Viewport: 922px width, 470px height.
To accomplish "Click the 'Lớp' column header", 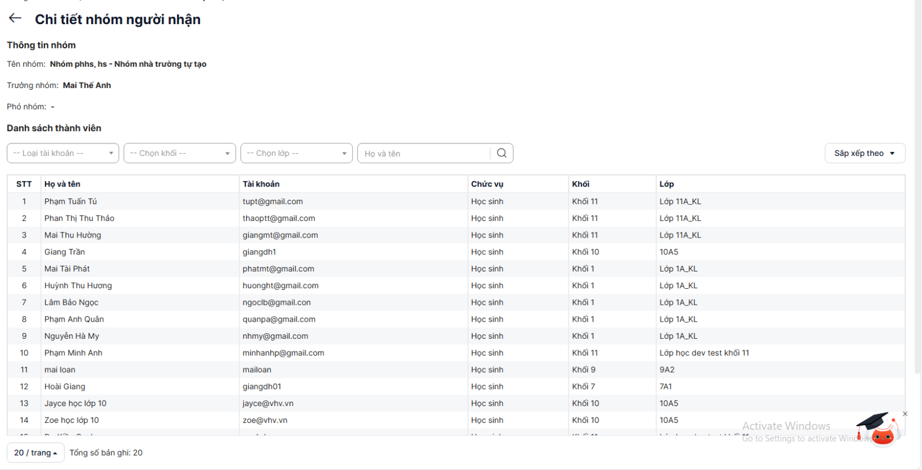I will coord(667,184).
